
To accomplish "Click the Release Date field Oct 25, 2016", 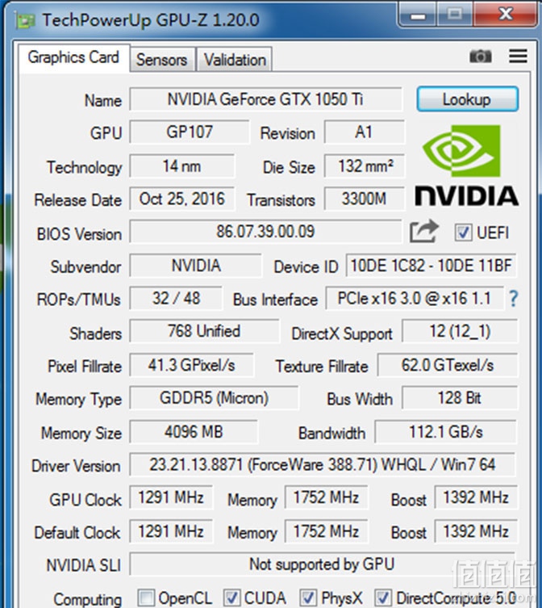I will [x=181, y=199].
